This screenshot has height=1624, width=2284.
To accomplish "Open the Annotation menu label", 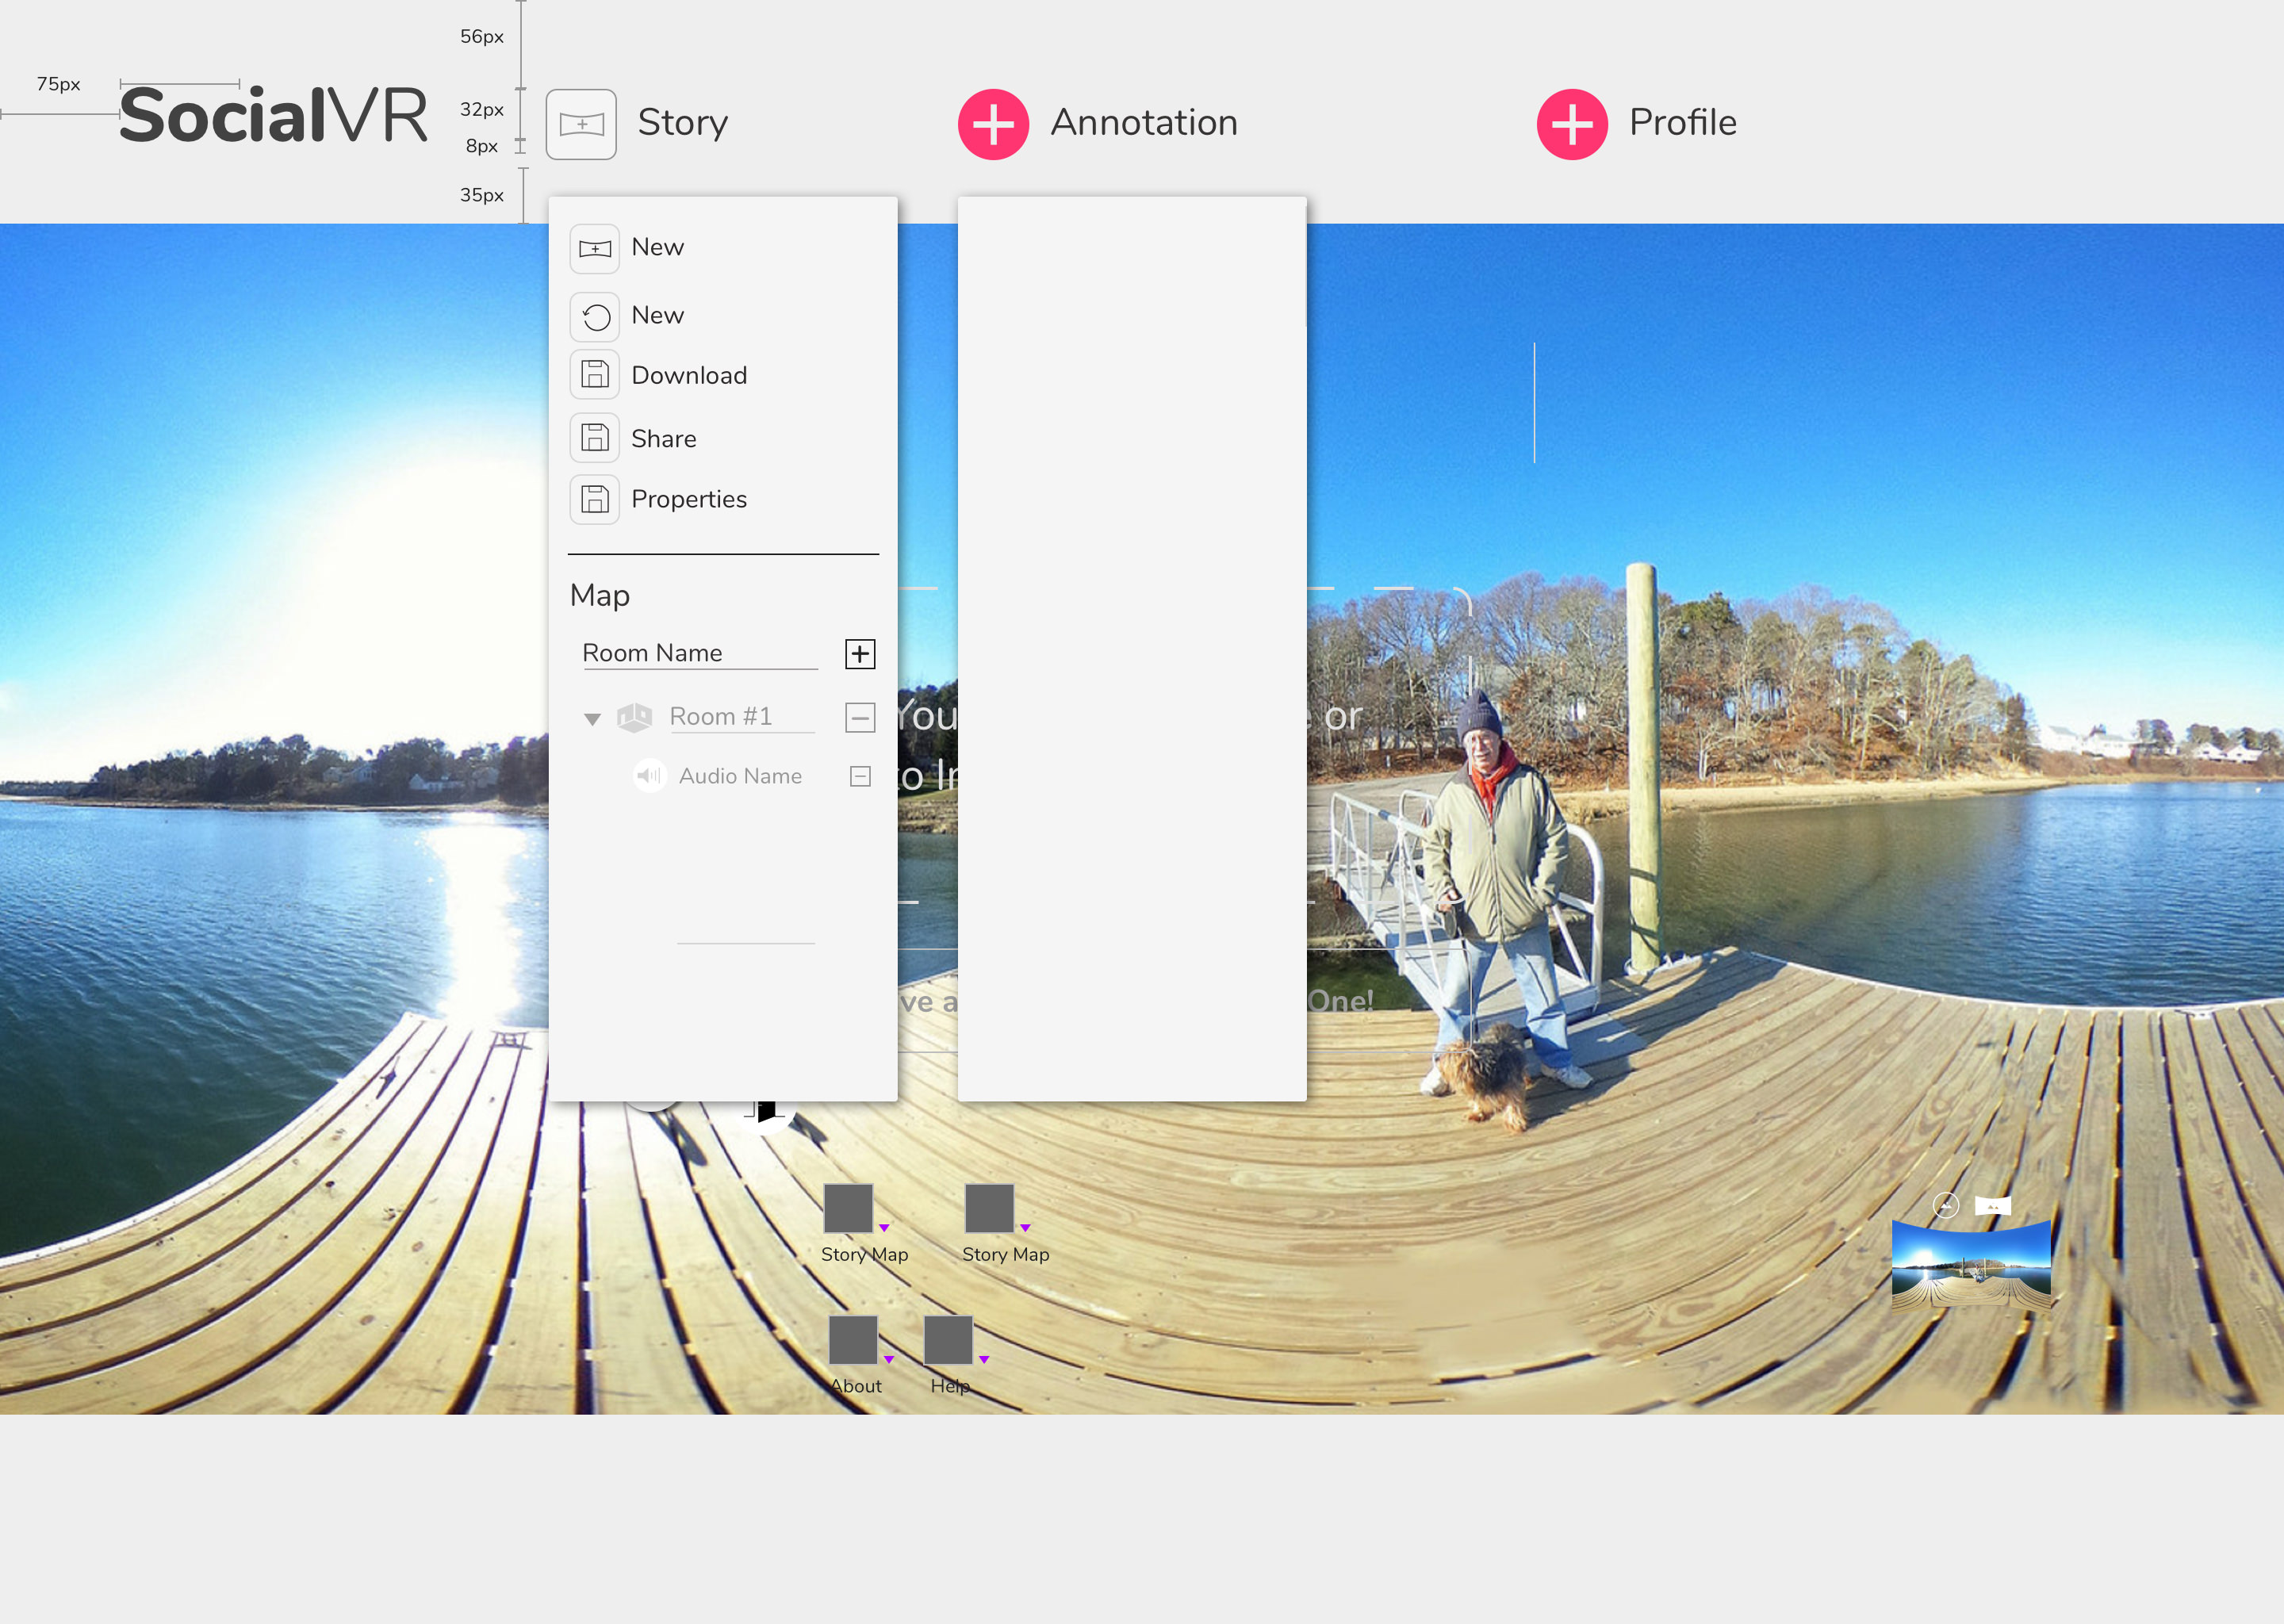I will [x=1144, y=123].
